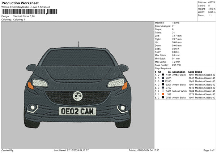This screenshot has height=153, width=217.
Task: Select the EndX label
Action: pos(158,49)
